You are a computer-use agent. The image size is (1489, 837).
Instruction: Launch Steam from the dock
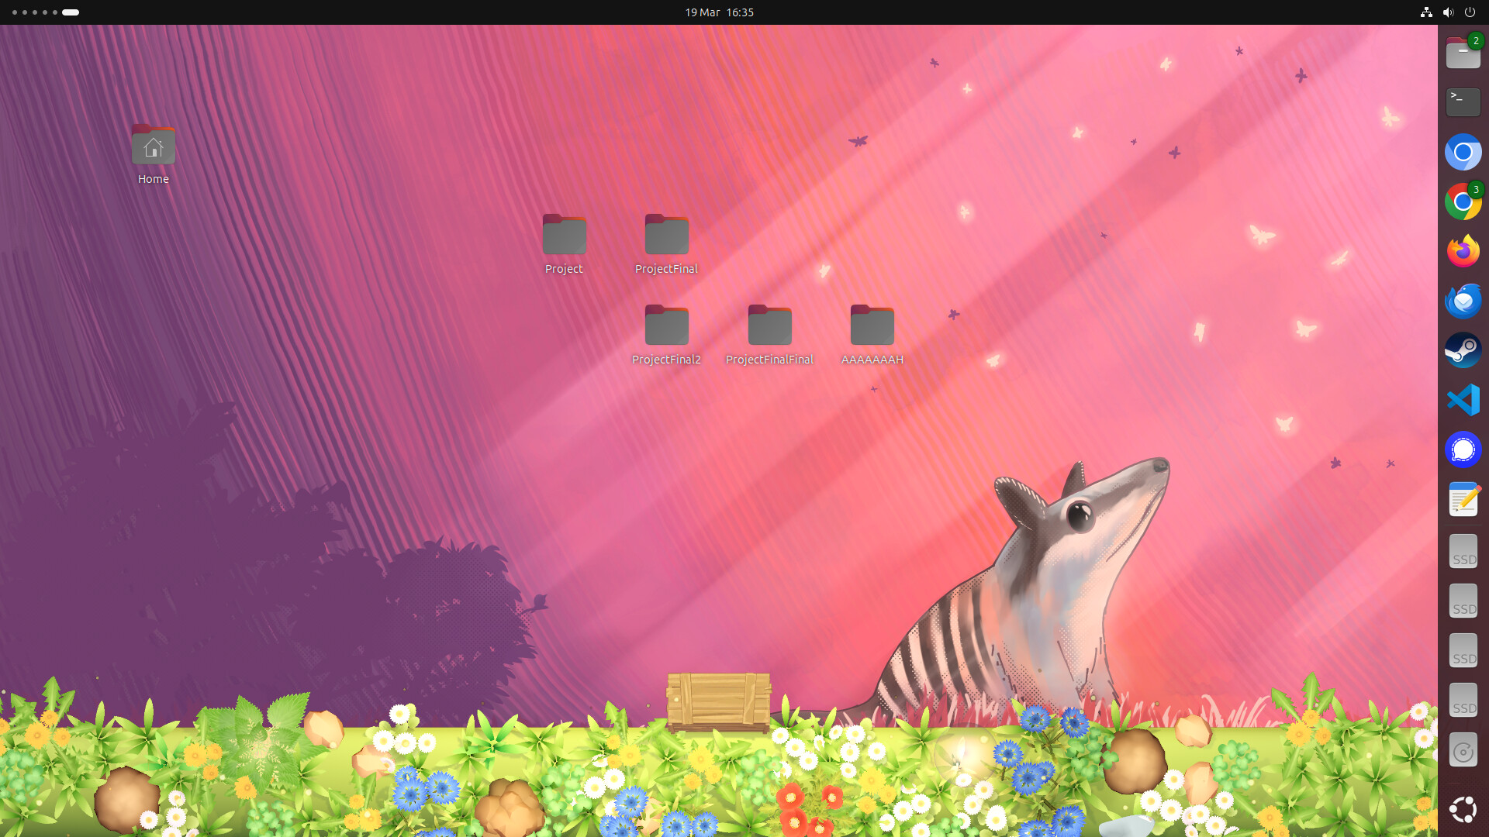click(1463, 350)
